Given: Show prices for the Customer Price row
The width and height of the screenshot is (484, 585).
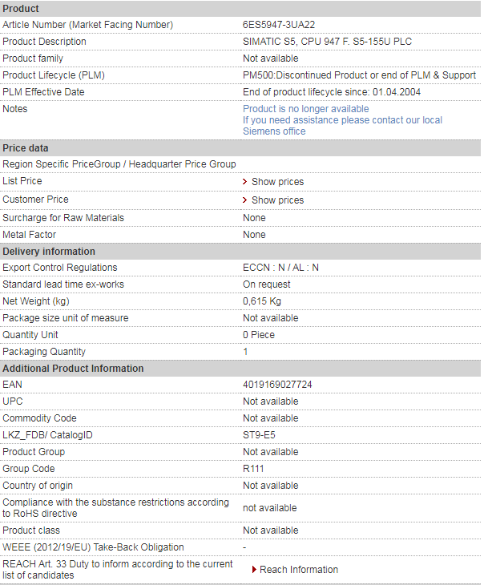Looking at the screenshot, I should 277,200.
